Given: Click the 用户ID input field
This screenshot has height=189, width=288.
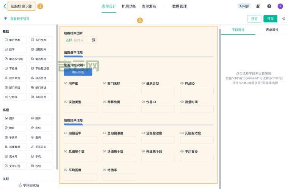Looking at the screenshot, I should click(x=80, y=91).
